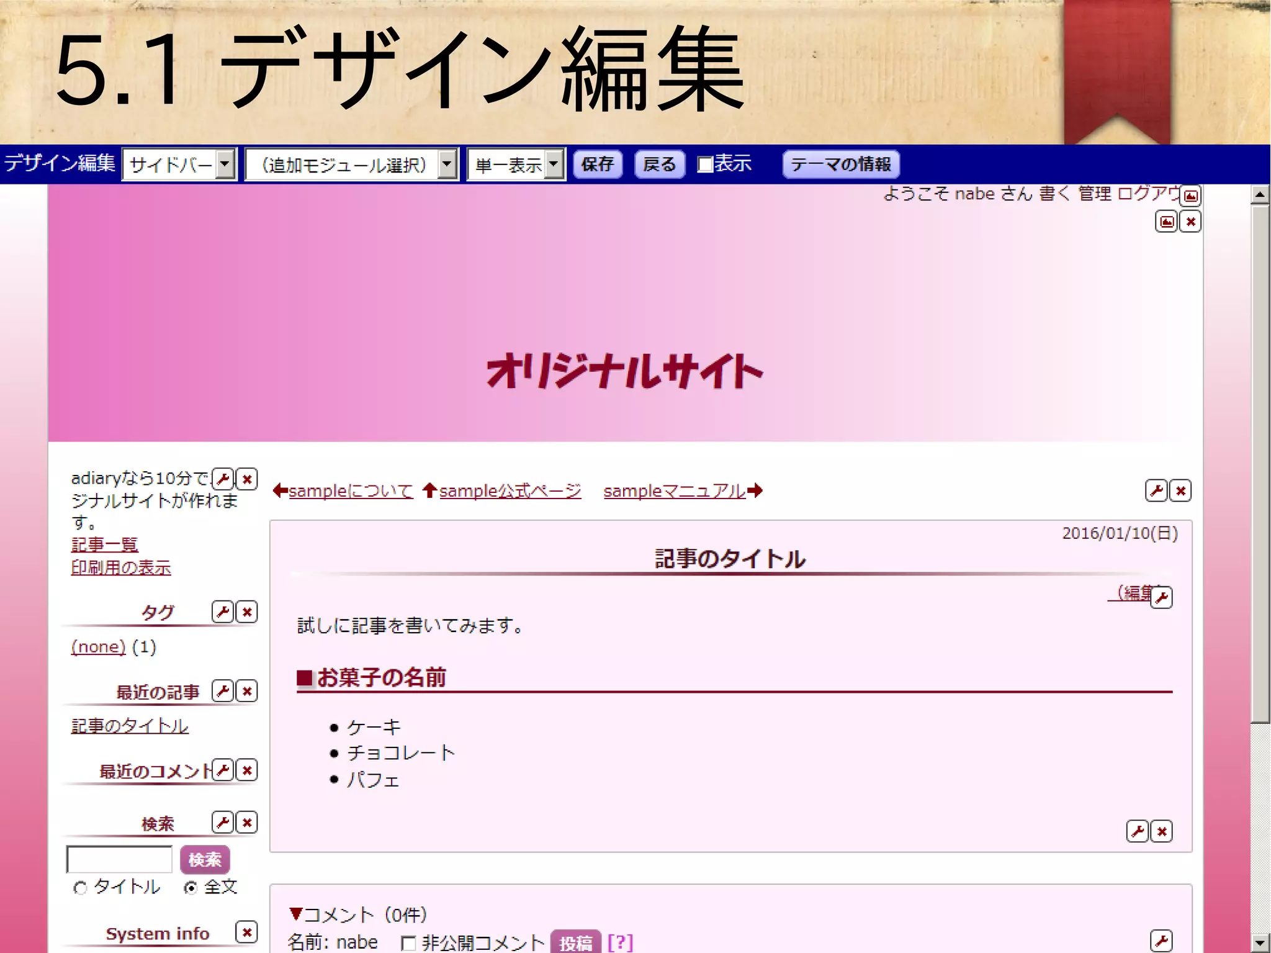Open wrench settings for 最近のコメント module
Viewport: 1271px width, 953px height.
coord(222,770)
